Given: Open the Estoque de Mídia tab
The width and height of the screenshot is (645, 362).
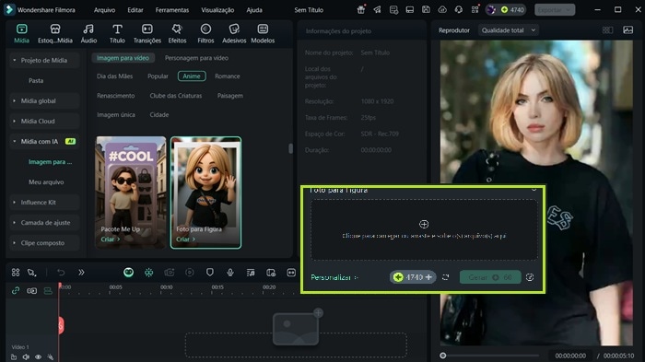Looking at the screenshot, I should coord(55,34).
